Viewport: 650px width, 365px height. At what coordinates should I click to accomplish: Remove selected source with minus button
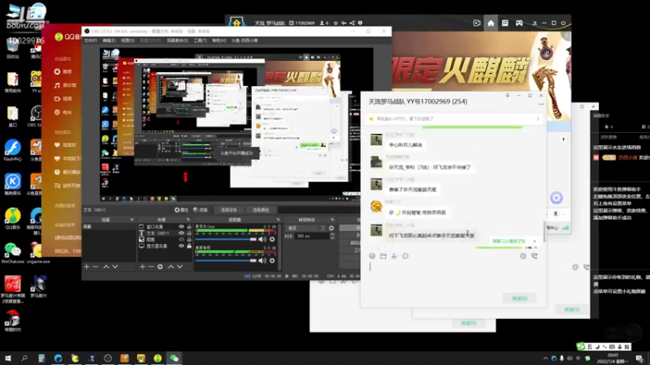(151, 267)
